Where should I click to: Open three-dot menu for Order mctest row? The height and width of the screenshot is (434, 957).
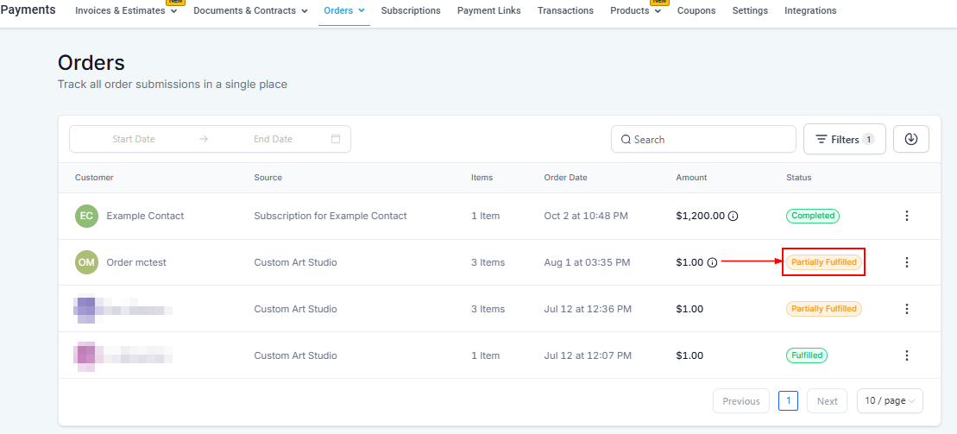[x=907, y=262]
